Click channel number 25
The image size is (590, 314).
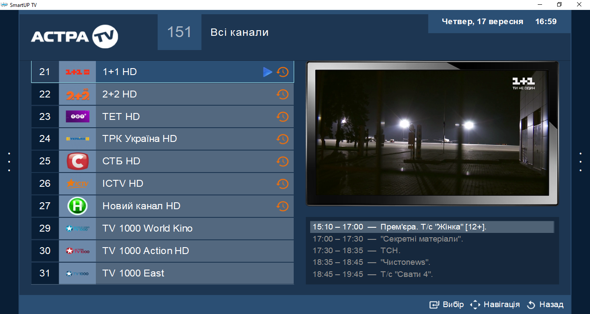tap(45, 161)
